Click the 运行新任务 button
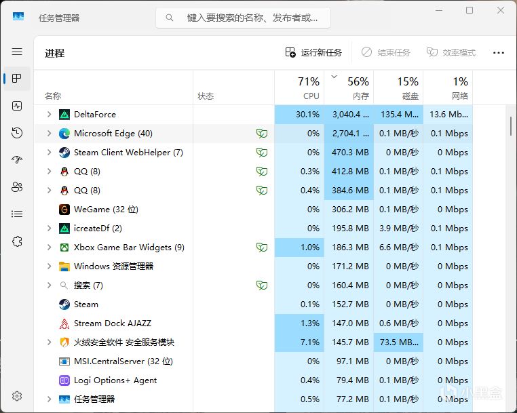517x413 pixels. click(x=313, y=52)
